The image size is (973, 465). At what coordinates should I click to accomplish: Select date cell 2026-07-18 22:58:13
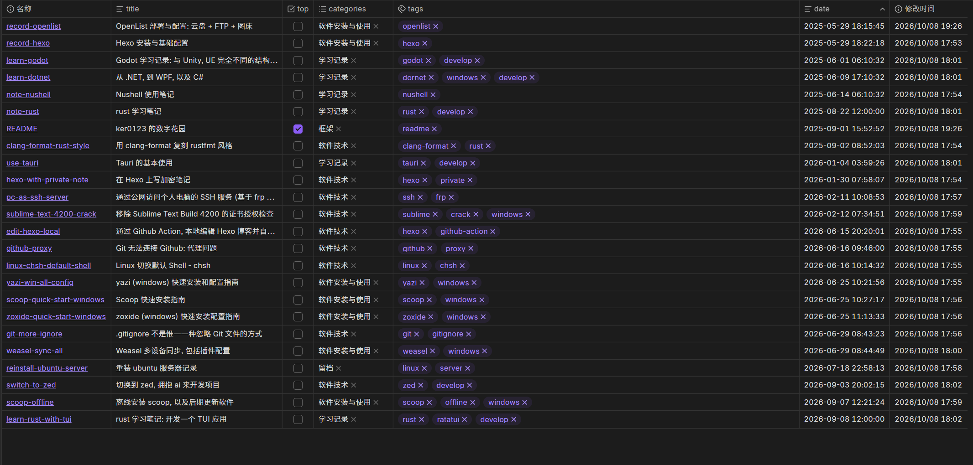point(844,368)
